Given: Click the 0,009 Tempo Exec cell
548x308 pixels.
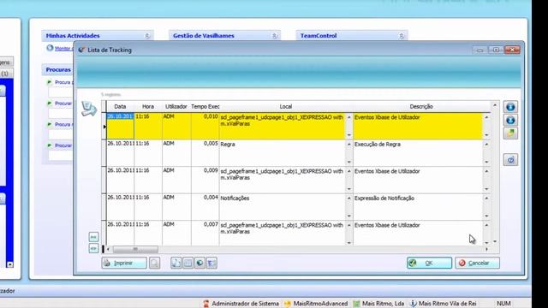Looking at the screenshot, I should pos(205,180).
